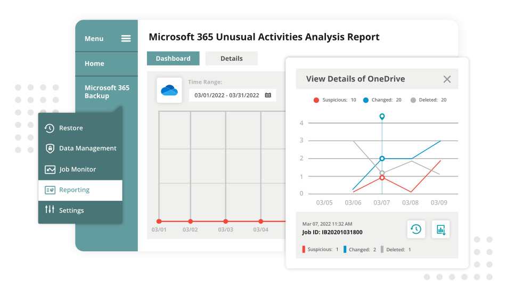Click the red data point at 03/03
506x295 pixels.
click(226, 222)
